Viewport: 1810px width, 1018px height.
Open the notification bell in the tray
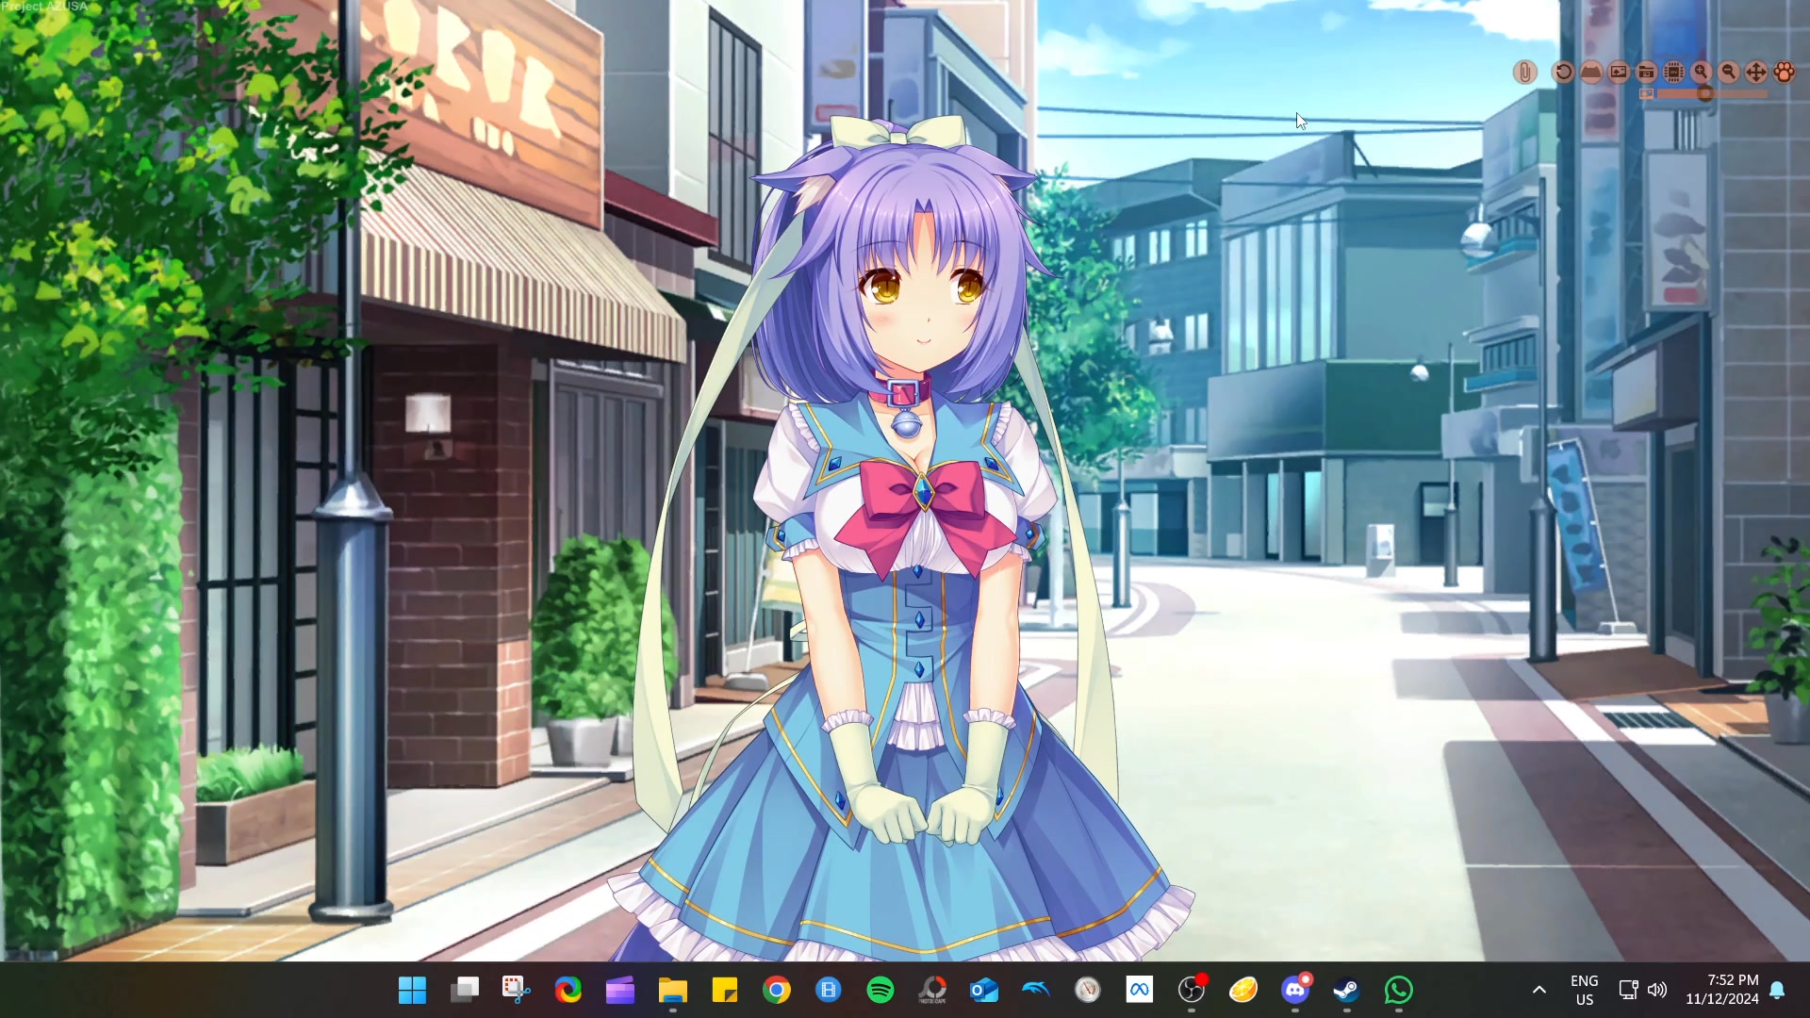[x=1778, y=990]
